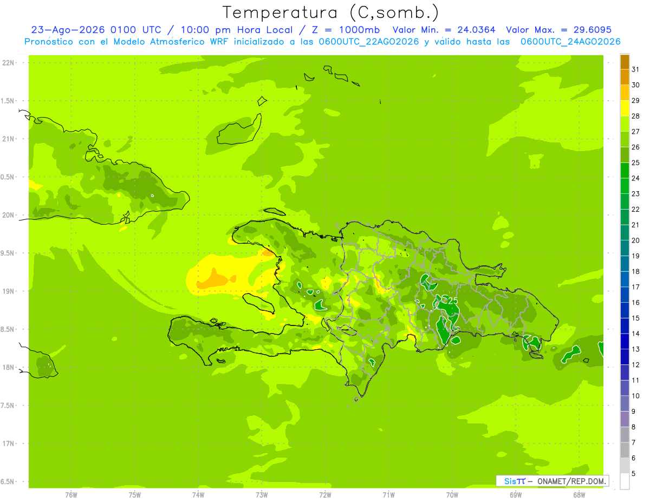The image size is (650, 502).
Task: Select the 'Valor Max. = 29.6095' text
Action: point(558,30)
